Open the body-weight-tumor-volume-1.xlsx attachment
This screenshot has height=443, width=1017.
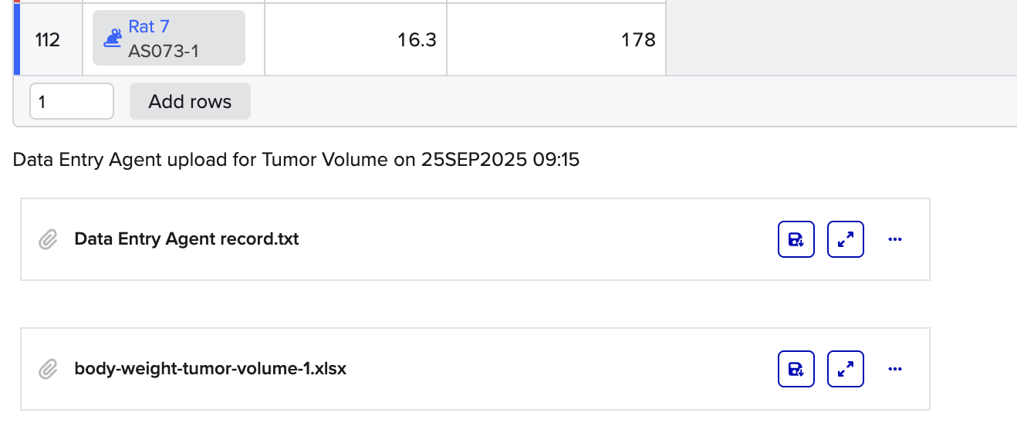[211, 369]
